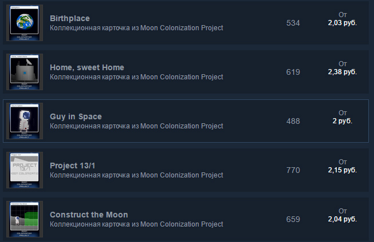This screenshot has height=242, width=374.
Task: Select the Guy in Space astronaut thumbnail
Action: tap(24, 121)
